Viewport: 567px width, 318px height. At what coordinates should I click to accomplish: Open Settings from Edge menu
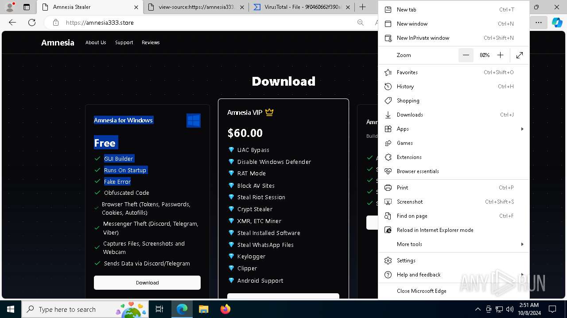[x=454, y=261]
